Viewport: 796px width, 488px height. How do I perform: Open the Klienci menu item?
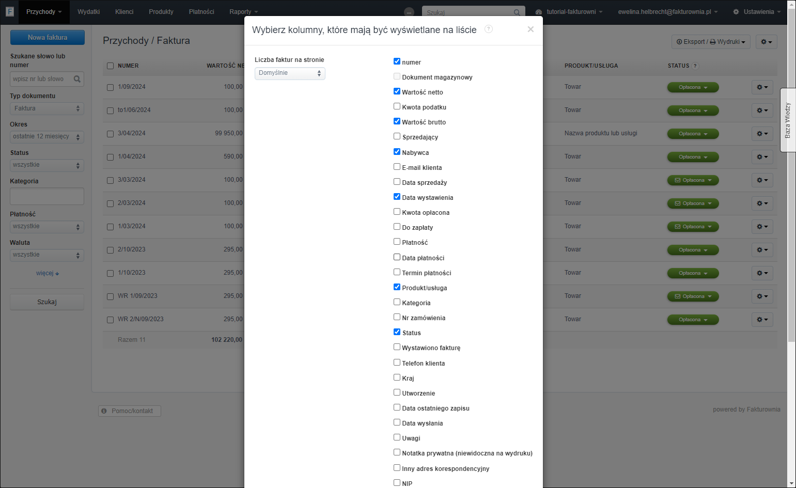click(124, 12)
